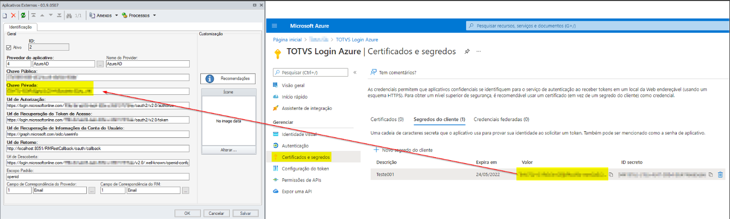Click the Escopo Padrão field
730x219 pixels.
click(97, 177)
